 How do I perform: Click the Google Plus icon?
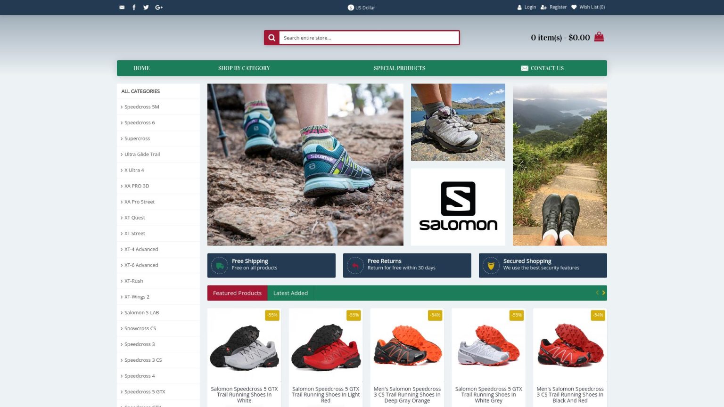[159, 7]
